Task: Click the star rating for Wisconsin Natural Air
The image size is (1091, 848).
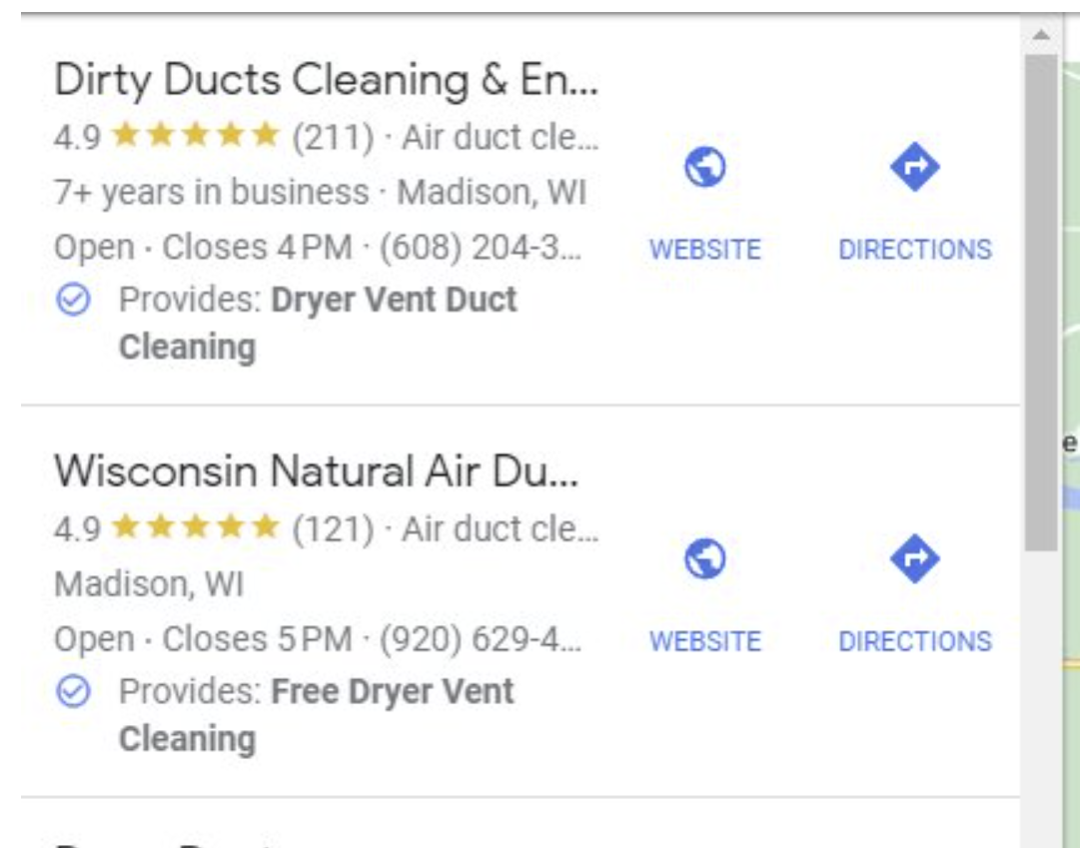Action: click(194, 527)
